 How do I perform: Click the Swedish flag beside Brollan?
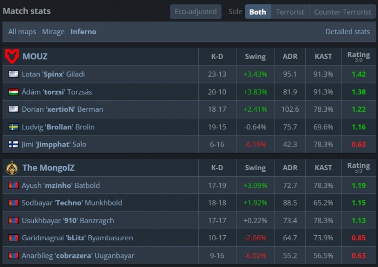(14, 127)
